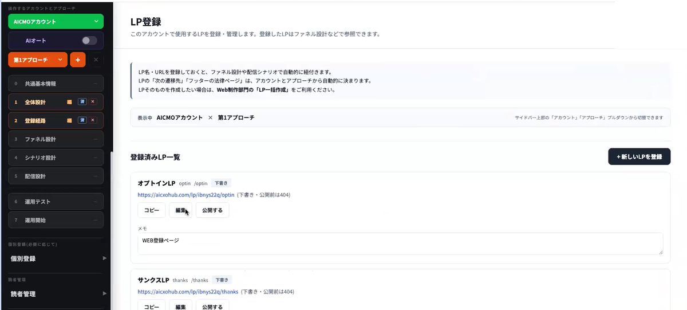The image size is (687, 310).
Task: Open step 2 登録経路
Action: [x=56, y=120]
